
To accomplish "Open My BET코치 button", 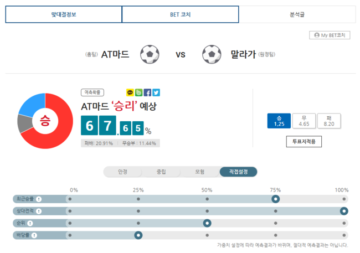I will 330,35.
